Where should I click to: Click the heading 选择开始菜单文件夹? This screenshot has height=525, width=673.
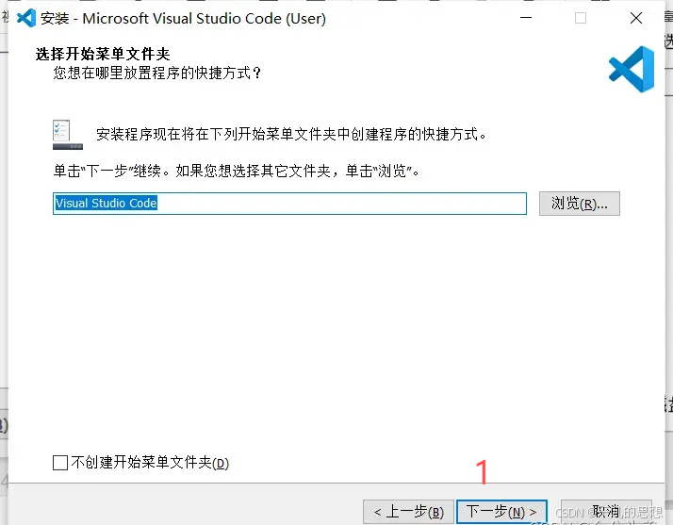(x=103, y=54)
